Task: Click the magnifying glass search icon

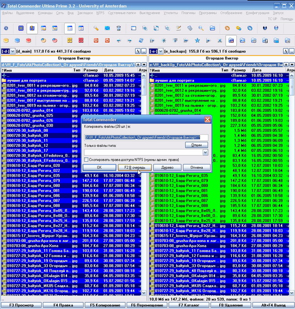Action: coord(201,28)
